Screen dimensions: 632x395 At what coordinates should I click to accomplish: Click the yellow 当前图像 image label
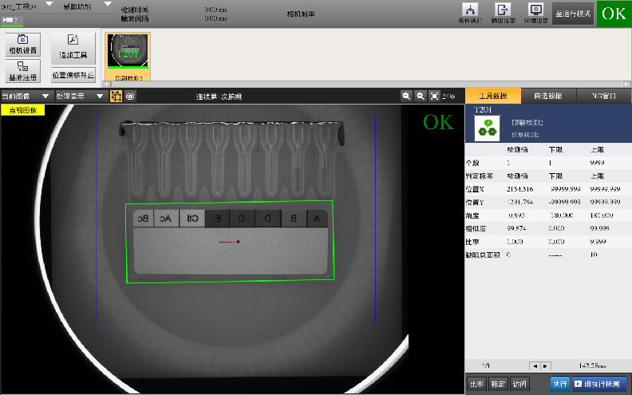point(23,110)
